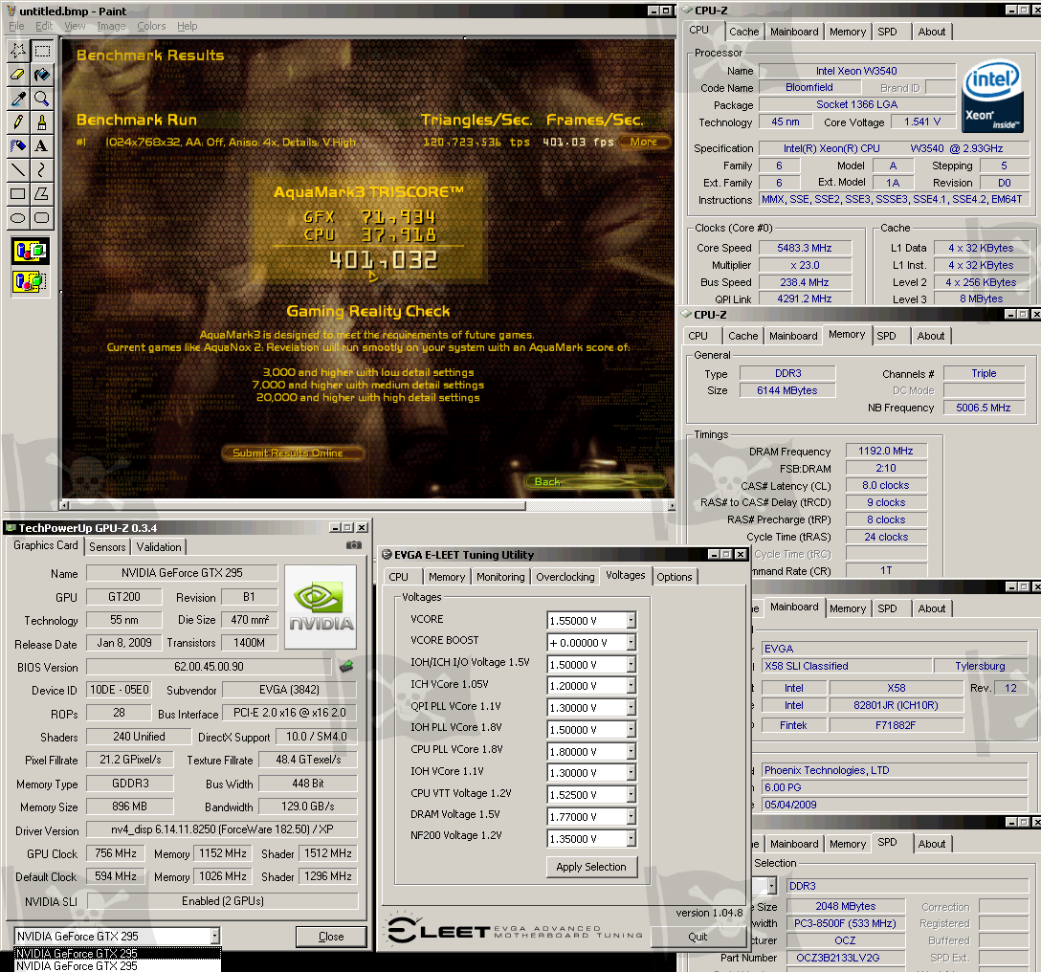Open the View menu in Paint
Viewport: 1041px width, 972px height.
75,26
